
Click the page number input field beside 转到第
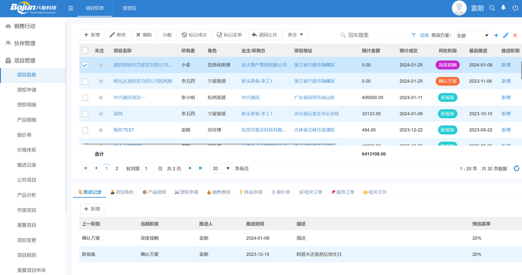(x=148, y=168)
